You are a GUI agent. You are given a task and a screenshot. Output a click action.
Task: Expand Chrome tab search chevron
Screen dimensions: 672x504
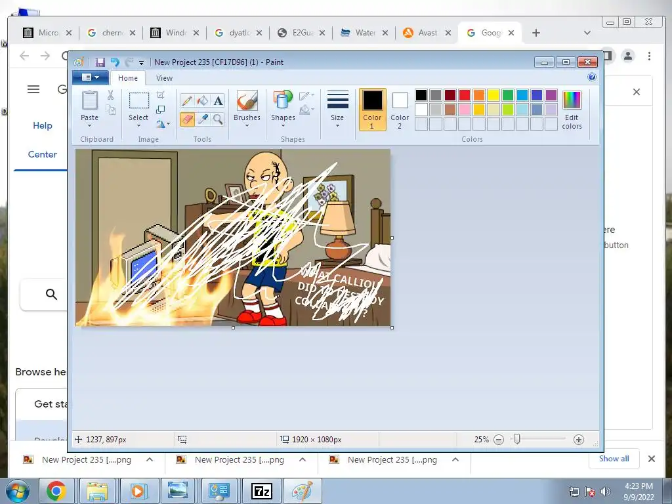[x=587, y=33]
